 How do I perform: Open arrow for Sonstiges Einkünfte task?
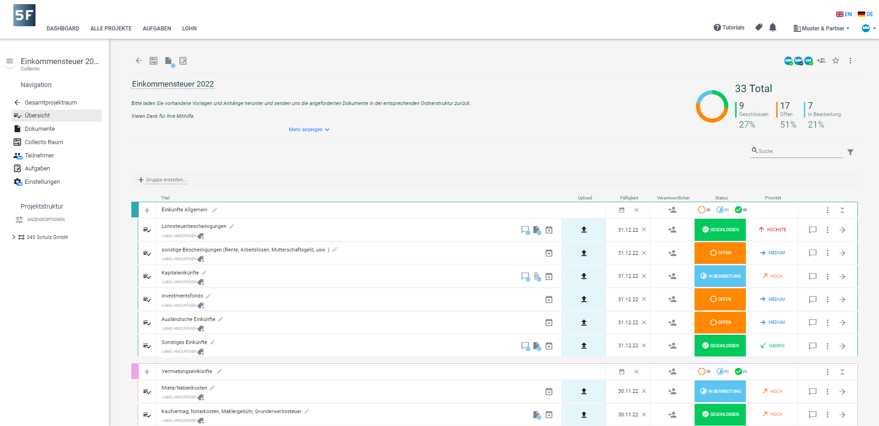click(x=842, y=346)
